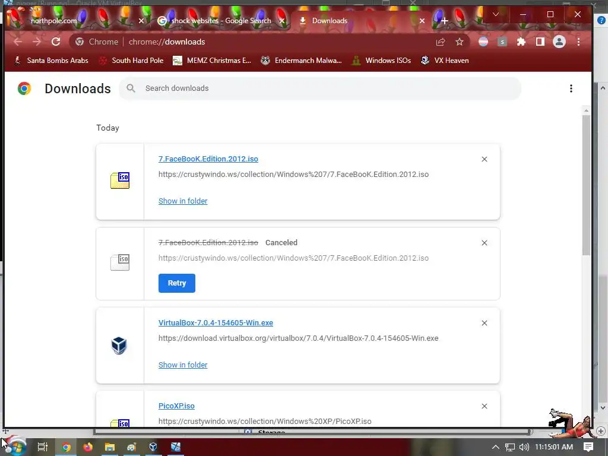Viewport: 608px width, 456px height.
Task: Click the browser forward arrow
Action: tap(37, 42)
